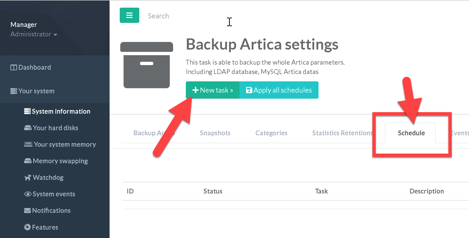Focus the Search input field
Image resolution: width=469 pixels, height=238 pixels.
pos(183,16)
